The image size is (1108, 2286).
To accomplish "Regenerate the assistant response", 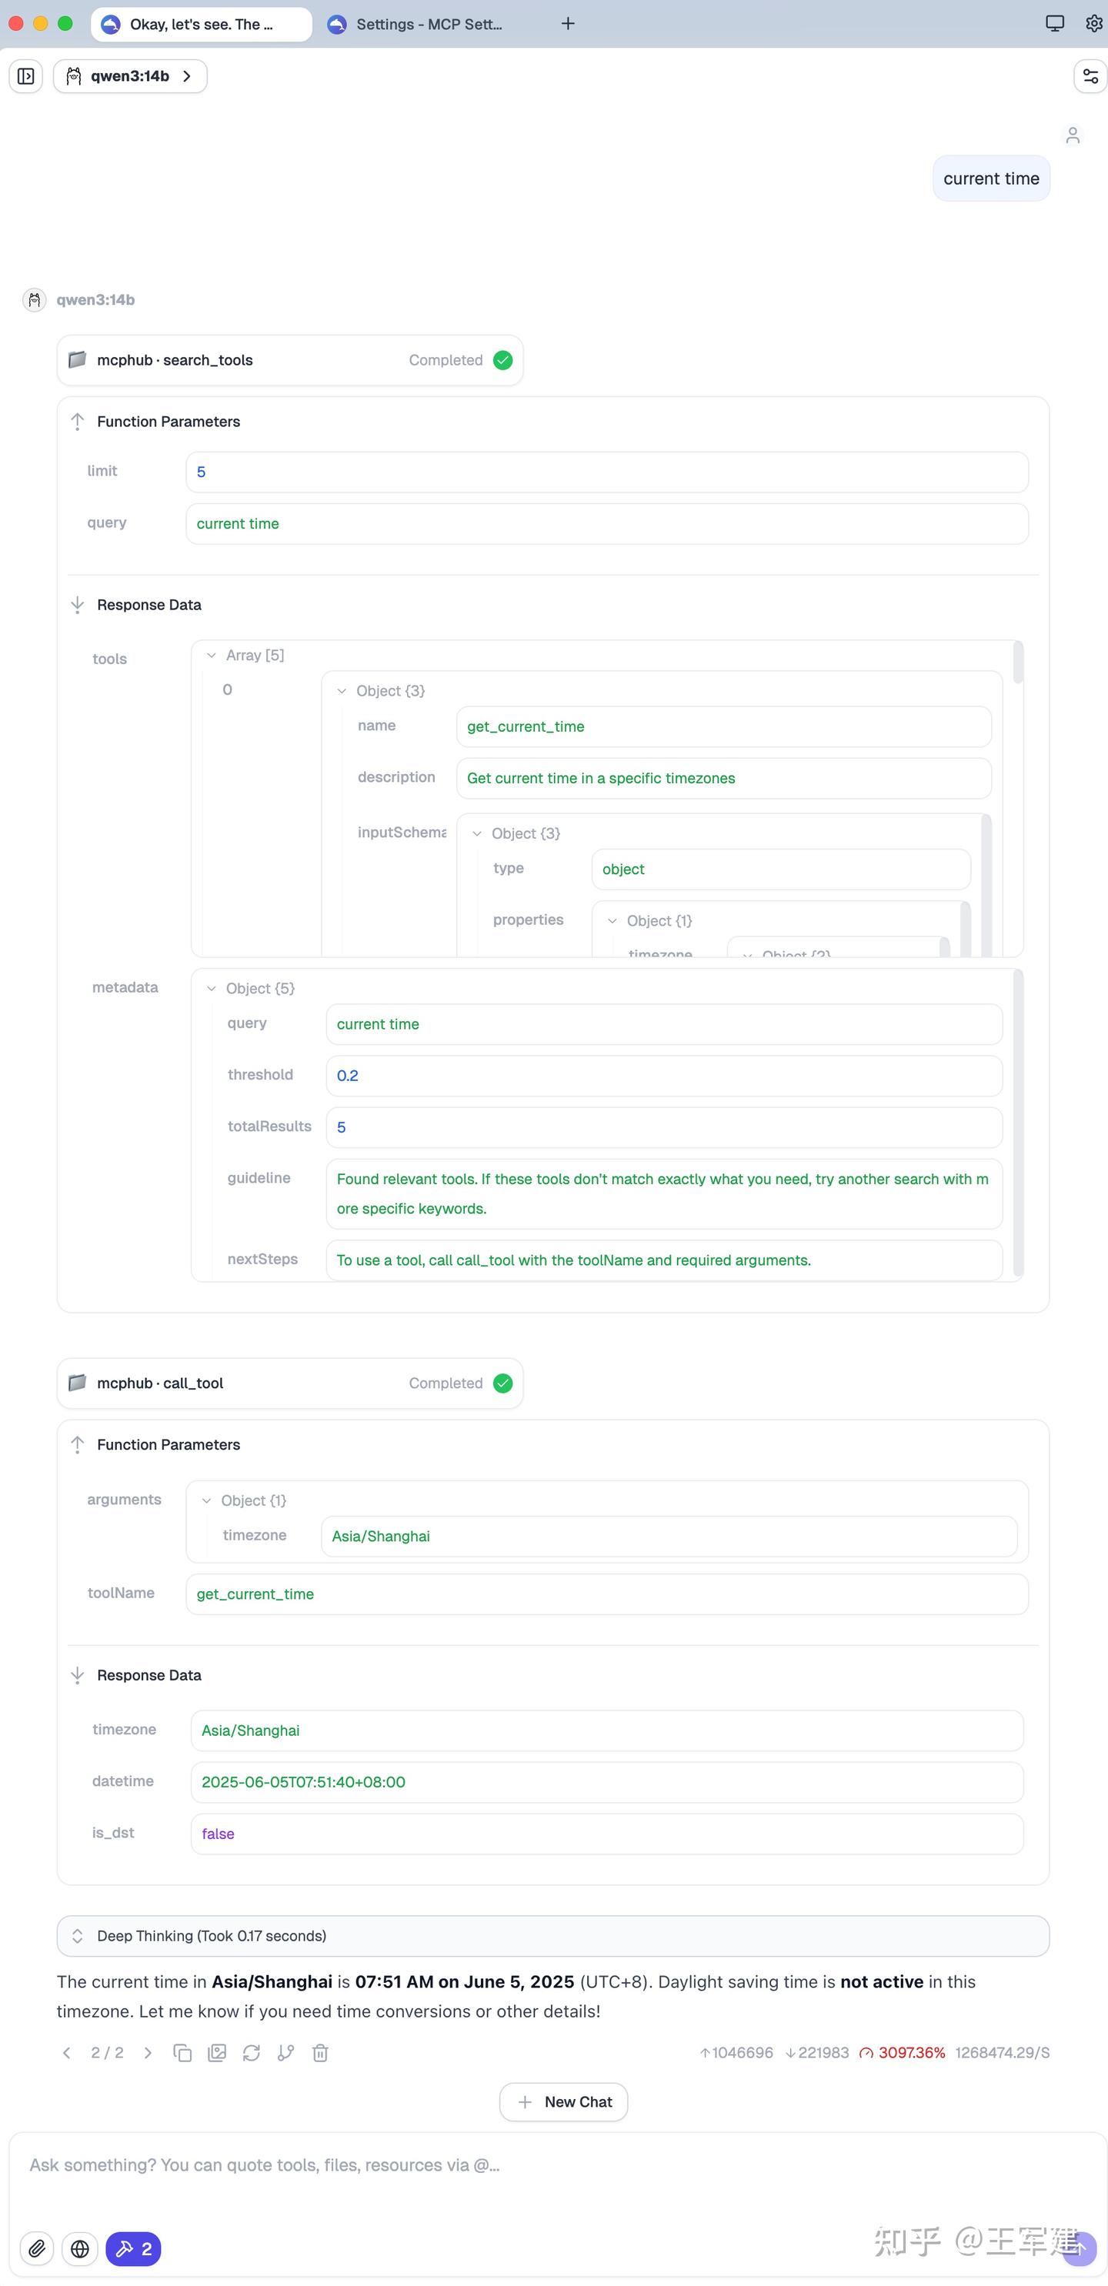I will pos(252,2053).
